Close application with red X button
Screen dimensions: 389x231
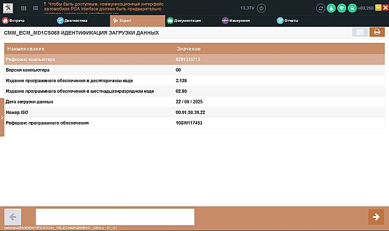[385, 7]
